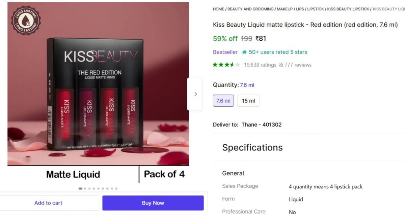Click the Long Lasting badge icon

[26, 21]
